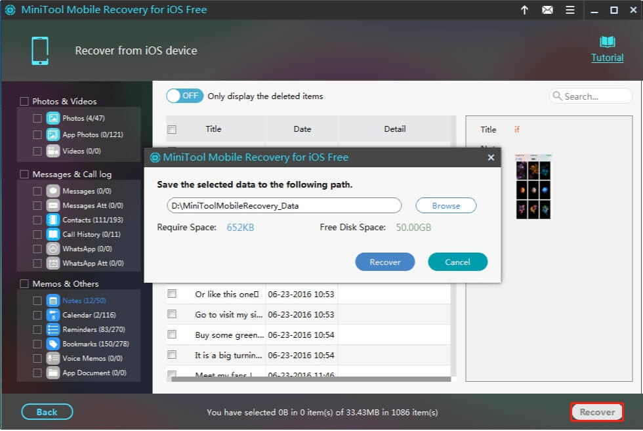643x431 pixels.
Task: Click the '06-23-2016 10:54' date of Buy some green
Action: tap(301, 335)
